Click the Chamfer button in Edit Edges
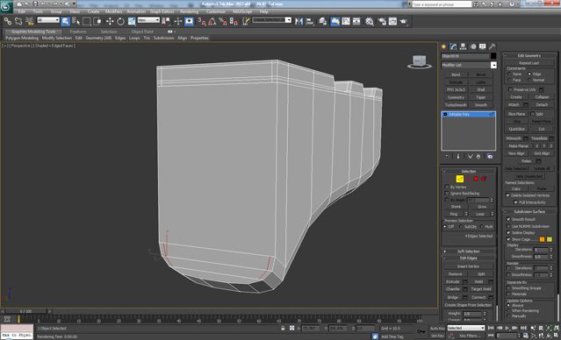This screenshot has width=561, height=340. [x=453, y=289]
